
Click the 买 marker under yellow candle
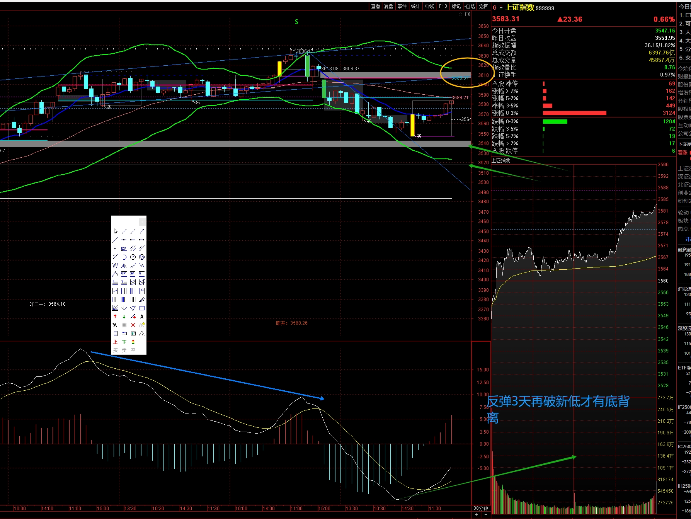coord(419,136)
